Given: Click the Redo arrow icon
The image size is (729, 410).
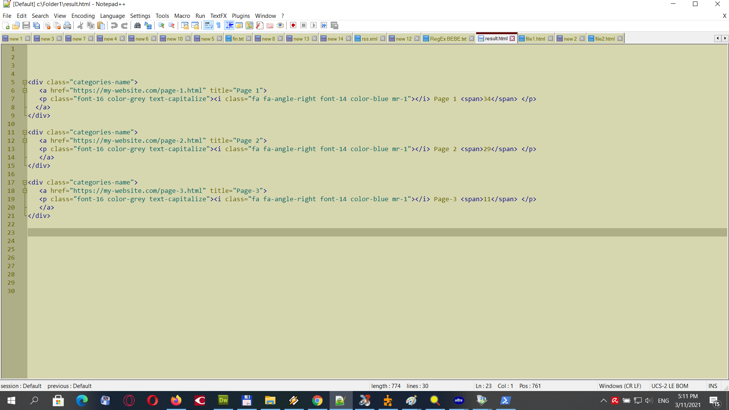Looking at the screenshot, I should click(x=124, y=25).
